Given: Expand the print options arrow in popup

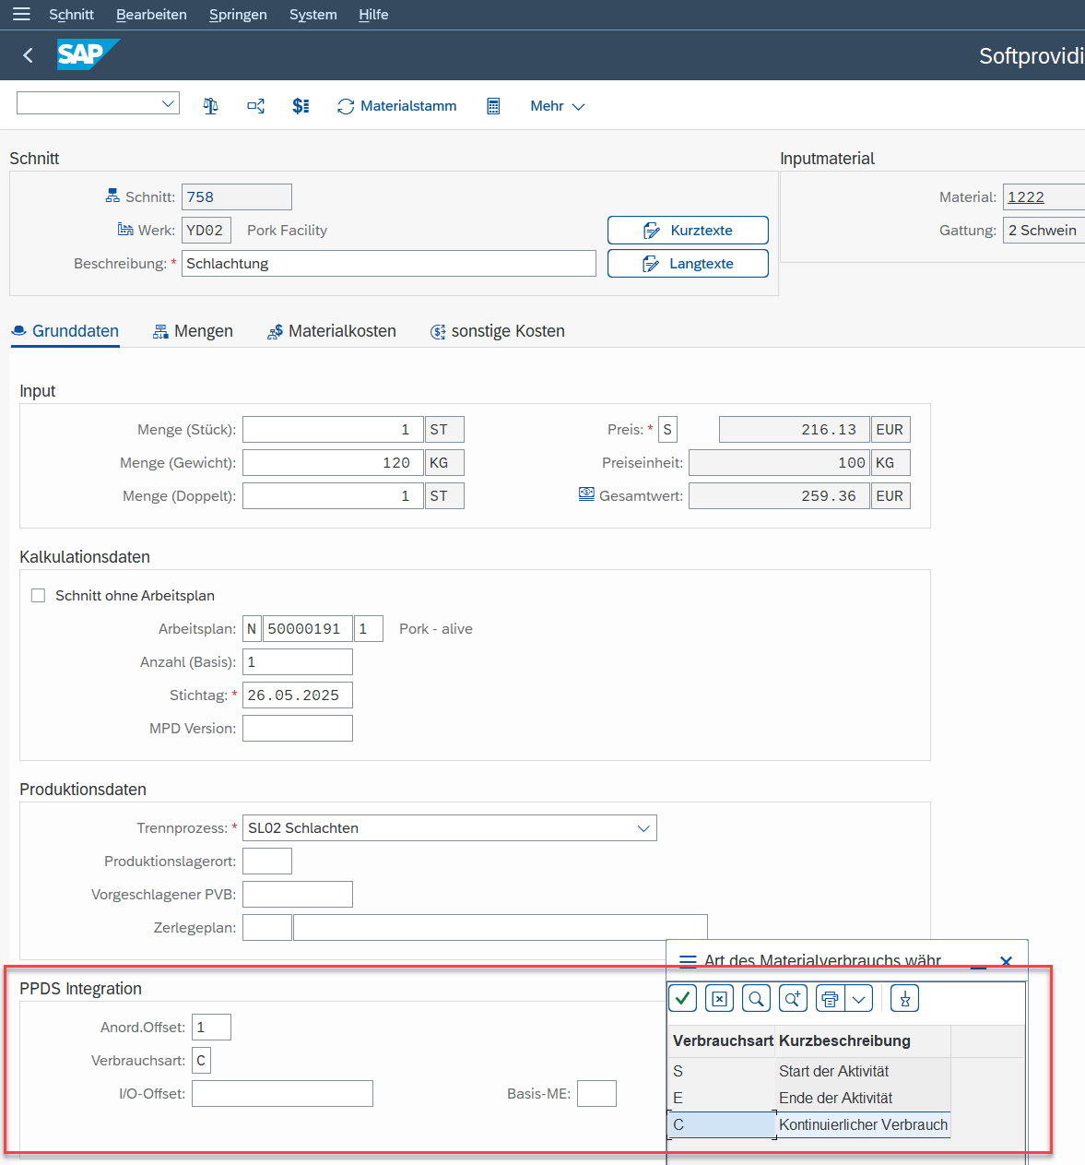Looking at the screenshot, I should 859,998.
